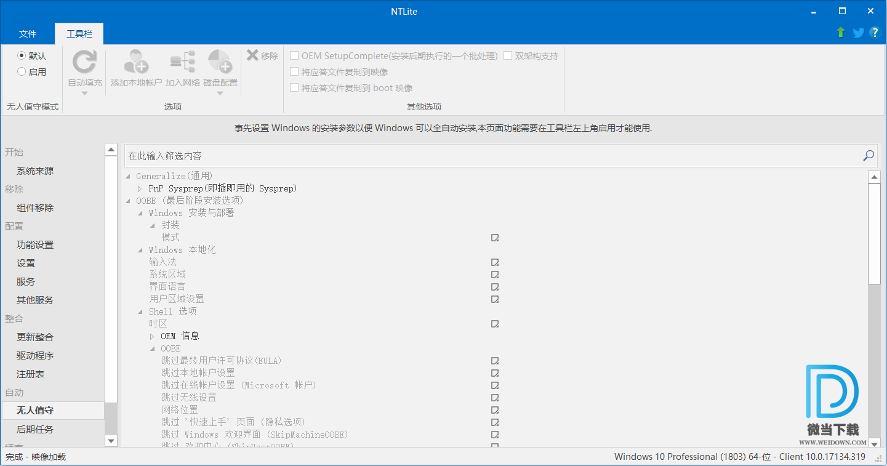Click the main list vertical scrollbar thumb
The image size is (887, 466).
coord(874,234)
